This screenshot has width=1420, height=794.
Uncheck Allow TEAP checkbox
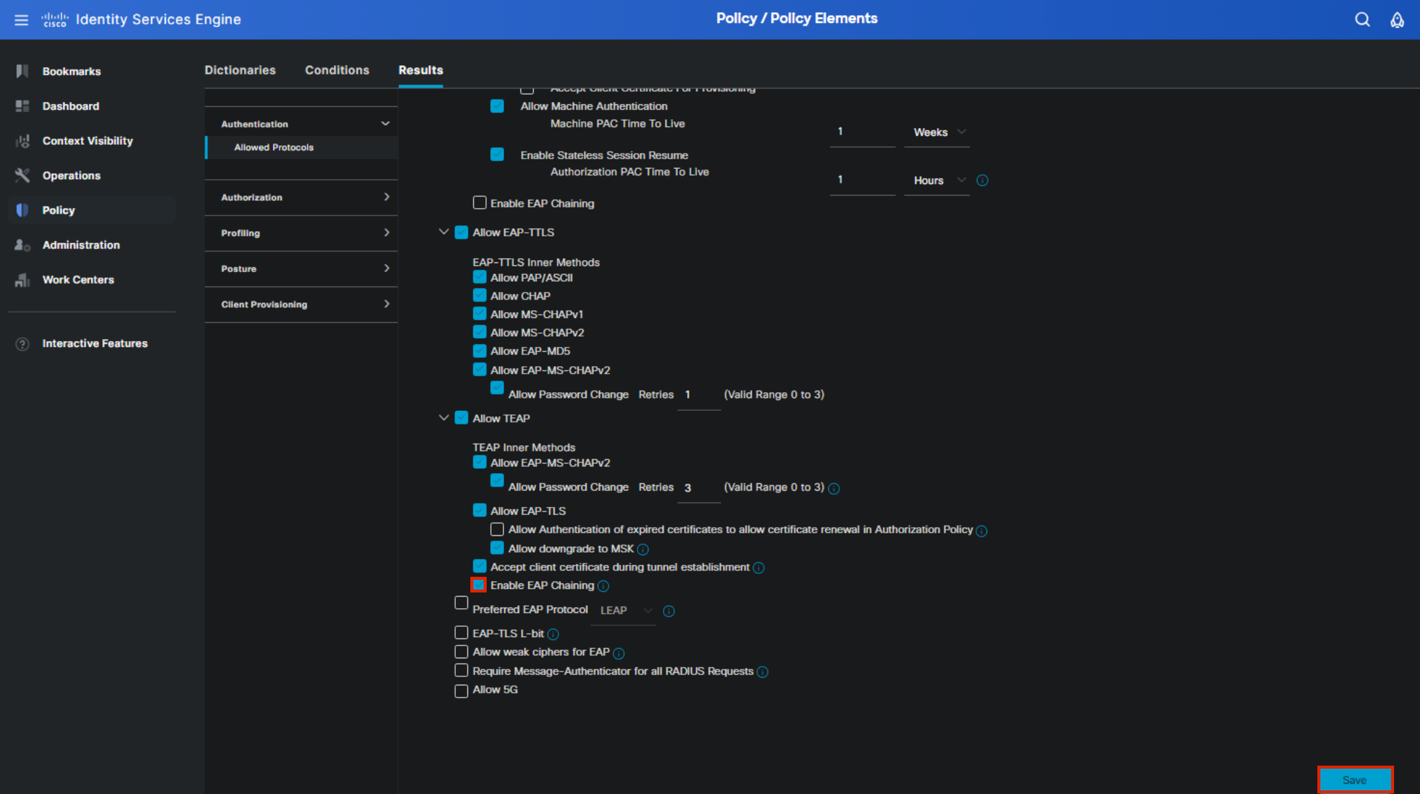[461, 418]
